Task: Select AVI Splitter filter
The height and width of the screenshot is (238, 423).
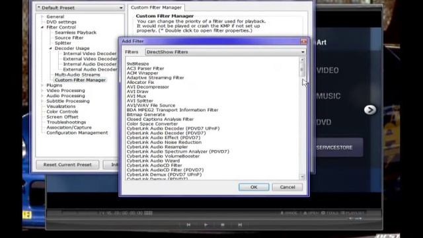Action: (139, 100)
